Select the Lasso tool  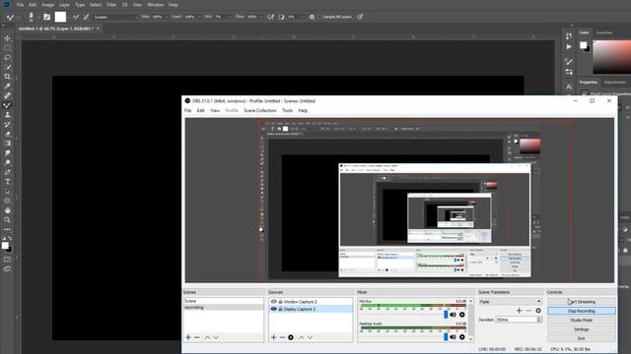tap(7, 57)
